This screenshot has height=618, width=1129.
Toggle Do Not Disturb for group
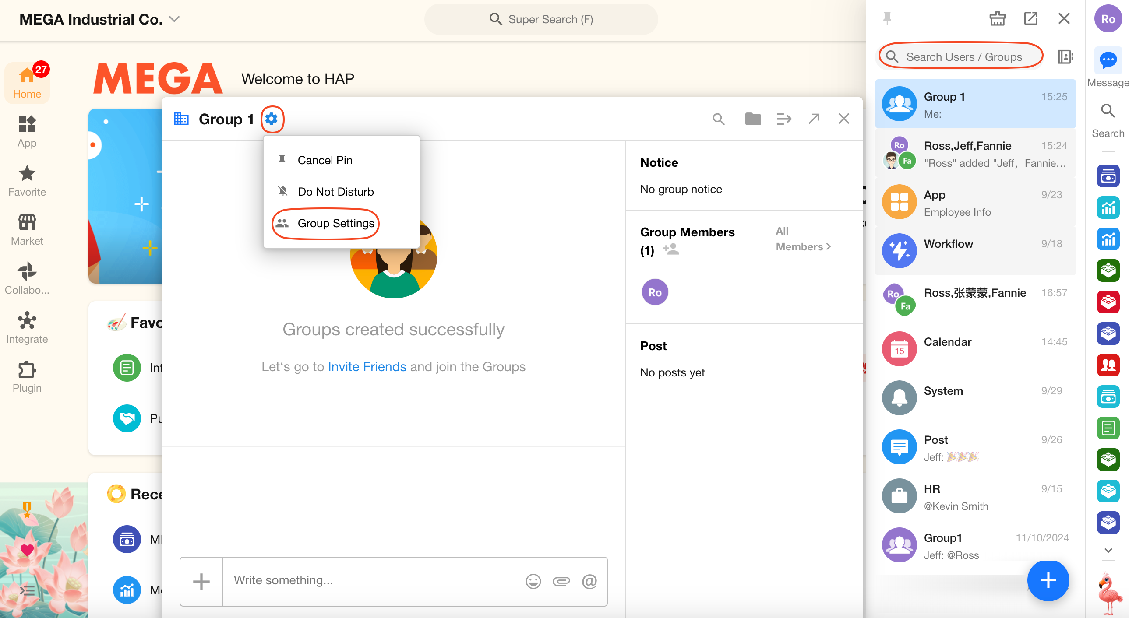(335, 191)
